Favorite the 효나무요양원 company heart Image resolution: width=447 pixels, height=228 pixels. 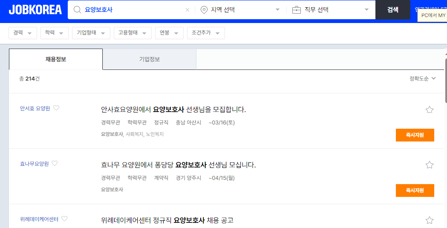pos(55,163)
